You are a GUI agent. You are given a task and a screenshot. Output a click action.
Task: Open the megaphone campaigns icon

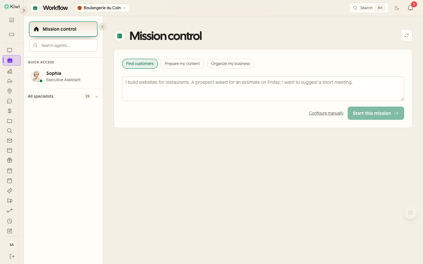[x=10, y=201]
